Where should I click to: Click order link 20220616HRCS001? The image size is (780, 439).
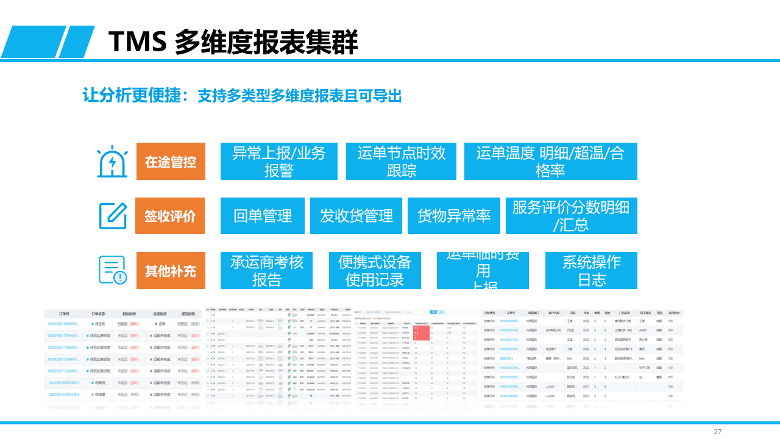[64, 383]
